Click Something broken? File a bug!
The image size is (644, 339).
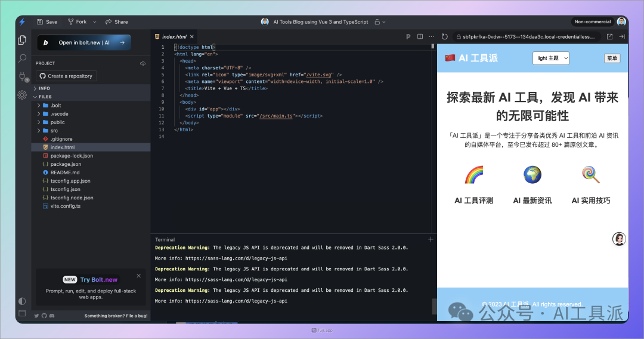coord(116,316)
